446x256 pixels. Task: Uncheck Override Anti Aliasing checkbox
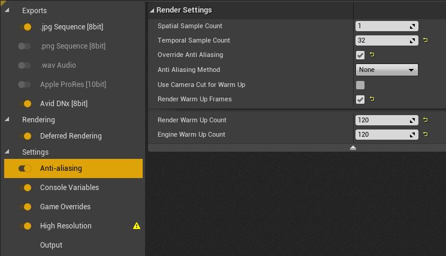tap(360, 55)
